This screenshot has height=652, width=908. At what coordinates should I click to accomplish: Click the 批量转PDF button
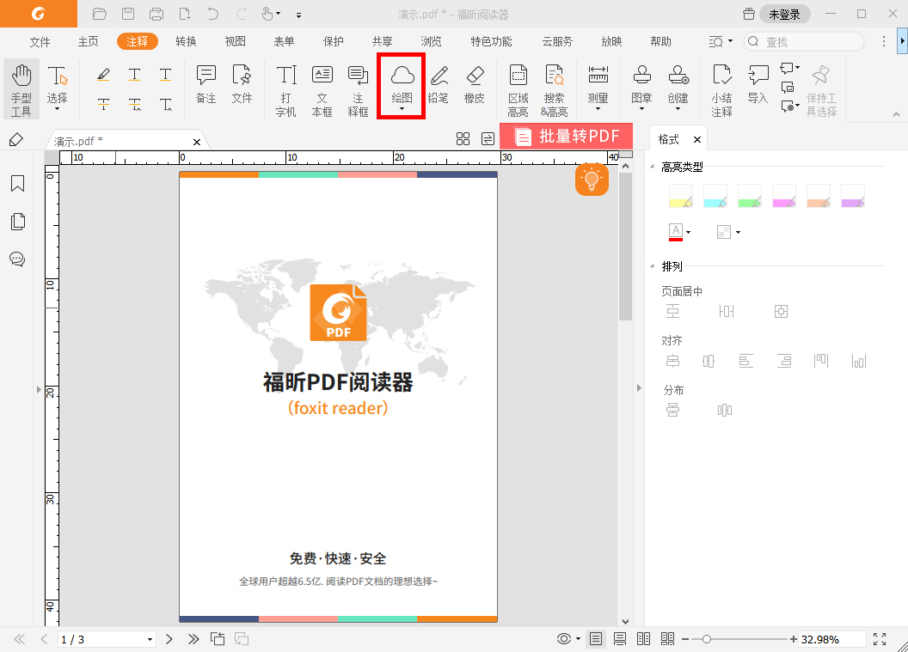pyautogui.click(x=567, y=136)
